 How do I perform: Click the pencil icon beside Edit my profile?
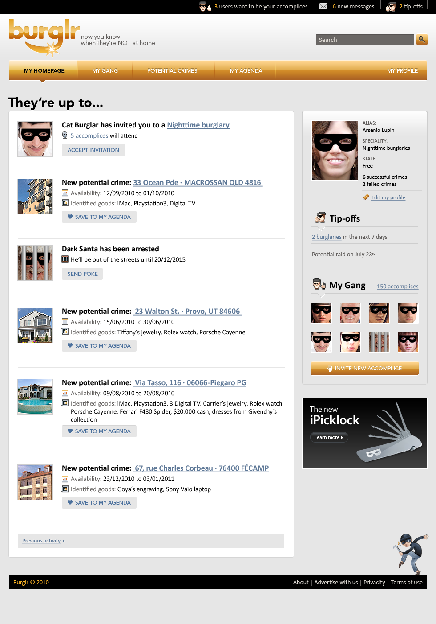click(366, 197)
